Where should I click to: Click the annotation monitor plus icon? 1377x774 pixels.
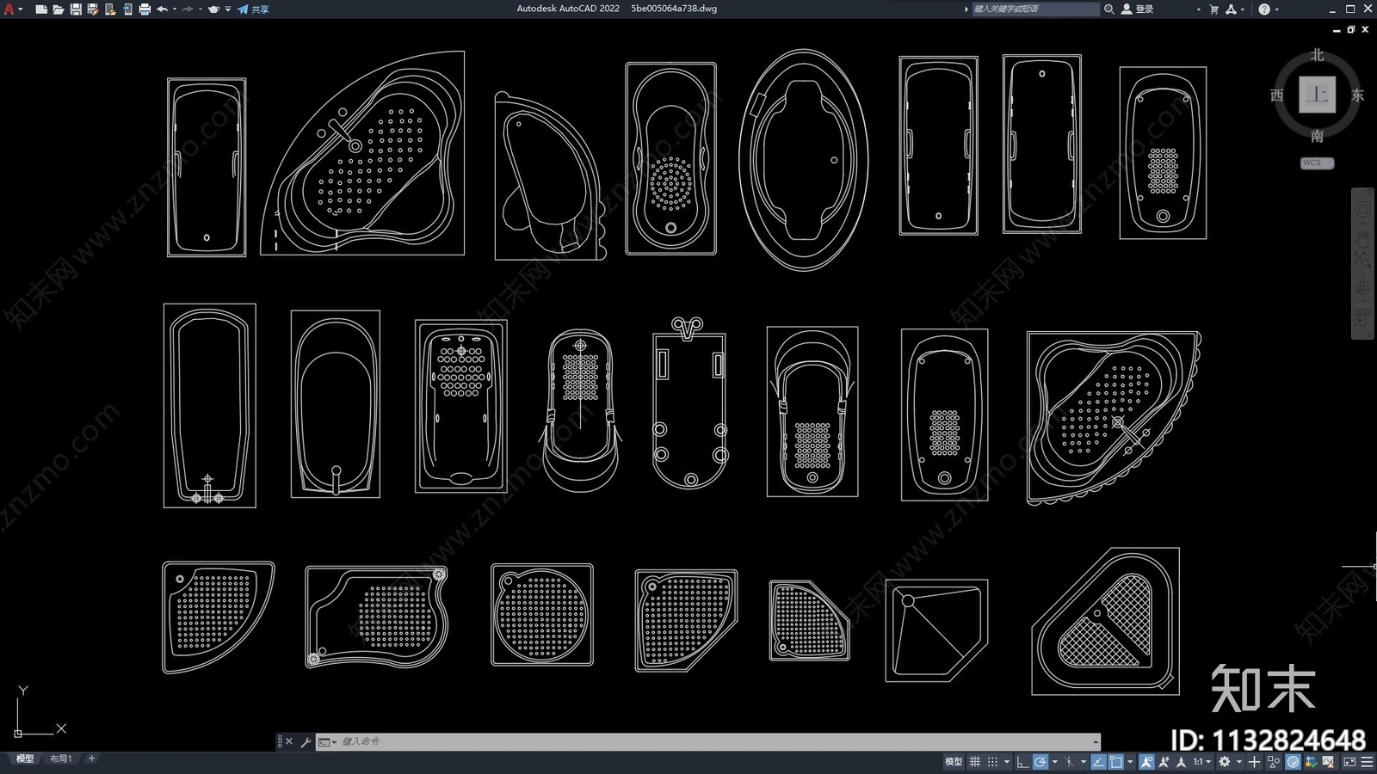coord(1254,762)
